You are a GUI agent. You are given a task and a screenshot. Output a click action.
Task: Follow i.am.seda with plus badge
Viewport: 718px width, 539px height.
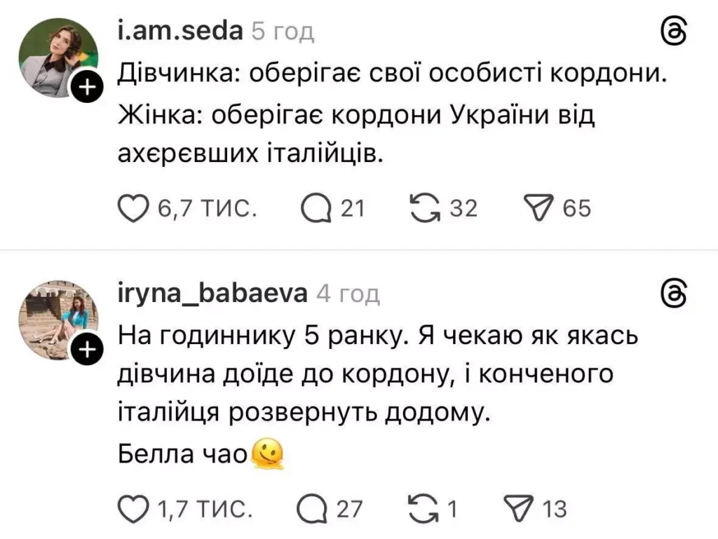pos(87,89)
